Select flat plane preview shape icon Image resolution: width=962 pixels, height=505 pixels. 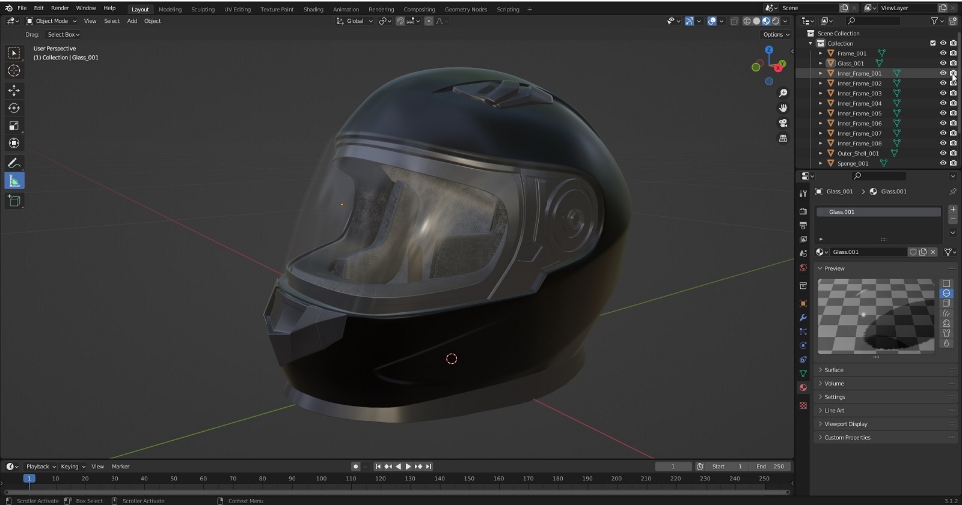946,283
